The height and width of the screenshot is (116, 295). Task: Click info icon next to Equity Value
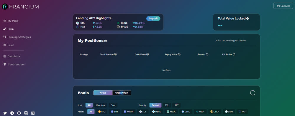(179, 54)
